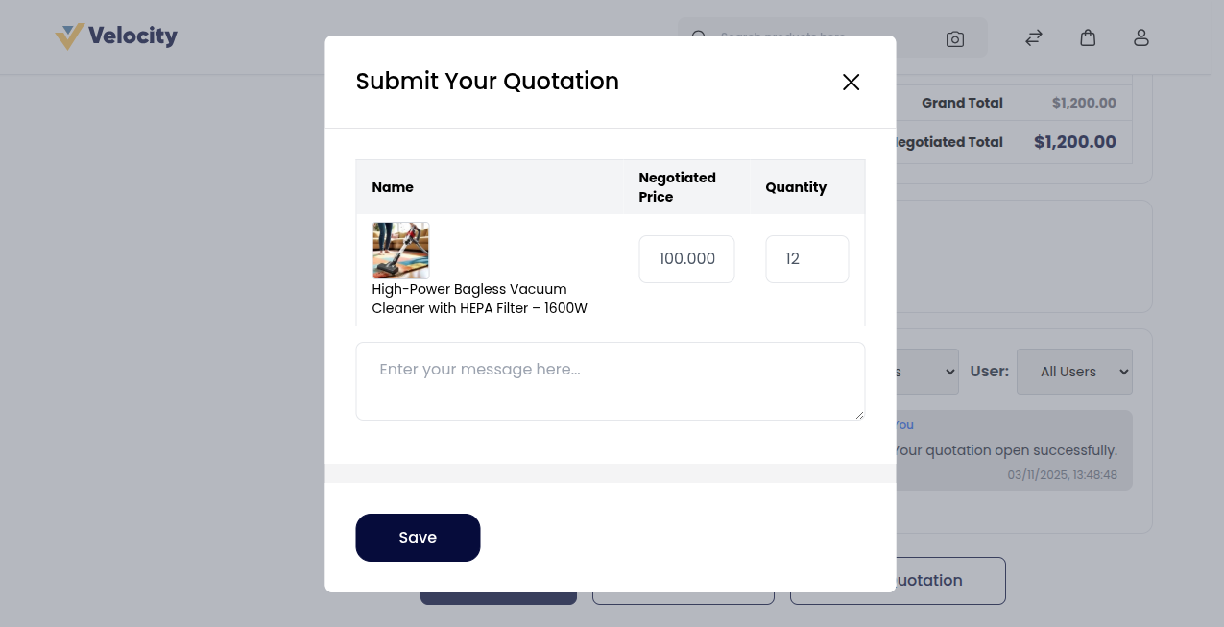Close the Submit Your Quotation dialog

(851, 82)
